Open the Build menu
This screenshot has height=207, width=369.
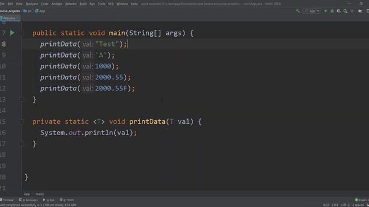click(x=83, y=4)
